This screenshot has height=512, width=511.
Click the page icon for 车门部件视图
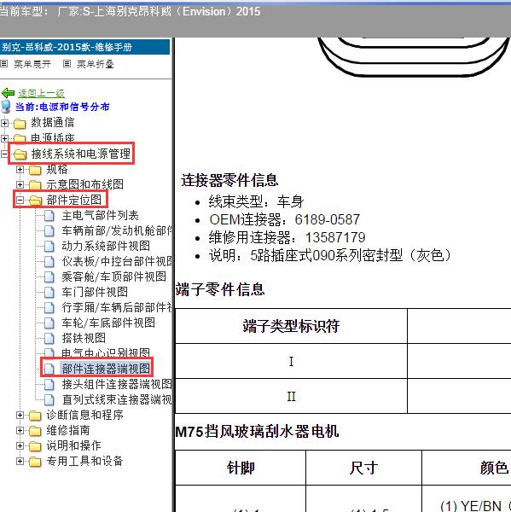click(49, 293)
